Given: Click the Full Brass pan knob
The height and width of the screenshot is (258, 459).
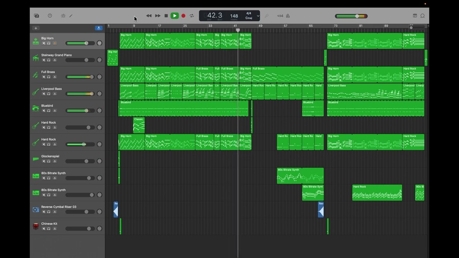Looking at the screenshot, I should pyautogui.click(x=99, y=77).
